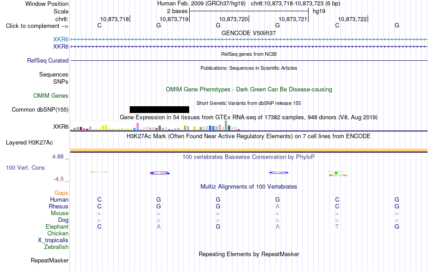Click the Scale track label
The width and height of the screenshot is (428, 271).
[x=61, y=11]
